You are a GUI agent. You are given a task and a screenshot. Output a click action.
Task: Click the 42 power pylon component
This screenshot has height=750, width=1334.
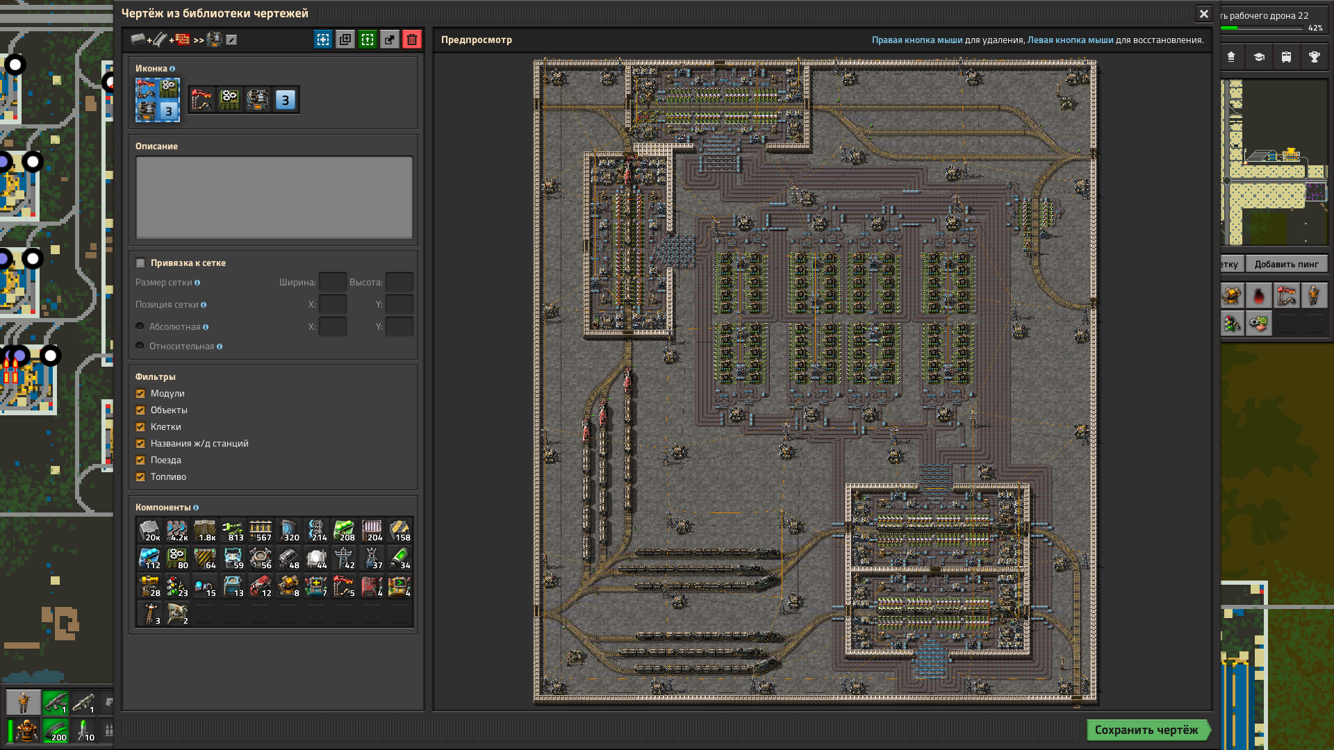[344, 558]
